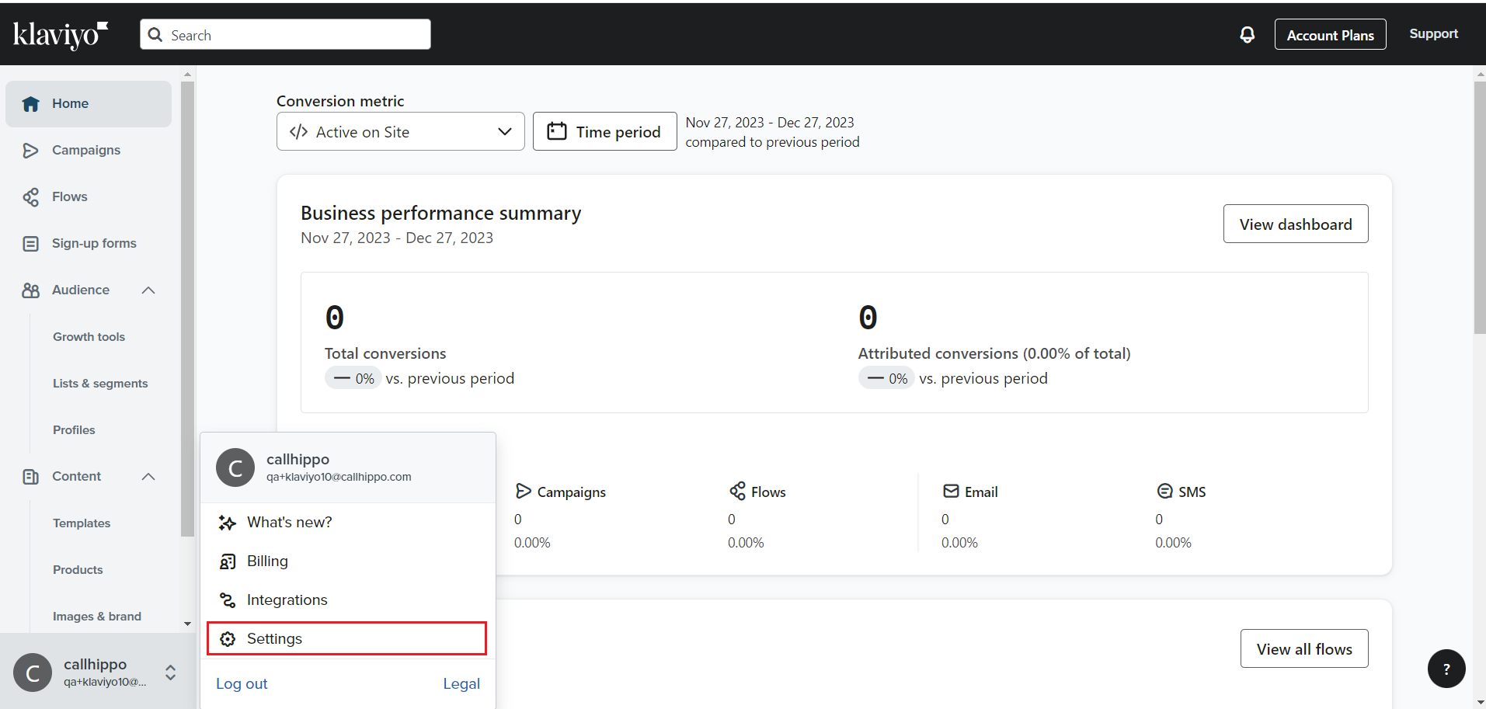Open the help question mark button
1486x709 pixels.
(x=1446, y=669)
